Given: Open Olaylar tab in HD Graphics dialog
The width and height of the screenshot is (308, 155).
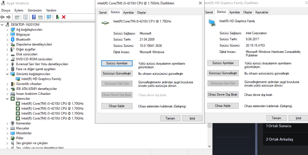Looking at the screenshot, I should 247,12.
